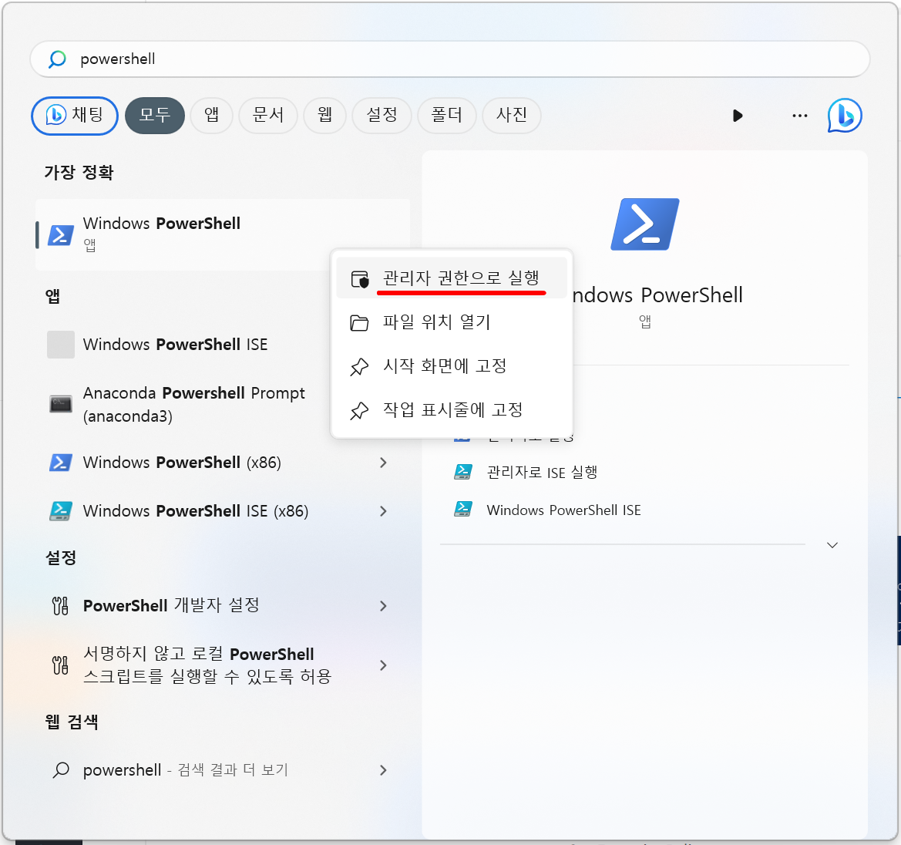This screenshot has width=901, height=845.
Task: Click the tools icon beside PowerShell 개발자 설정
Action: pos(60,606)
